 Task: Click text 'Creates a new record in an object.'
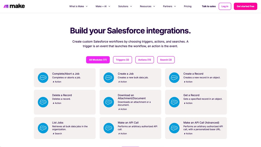[202, 78]
